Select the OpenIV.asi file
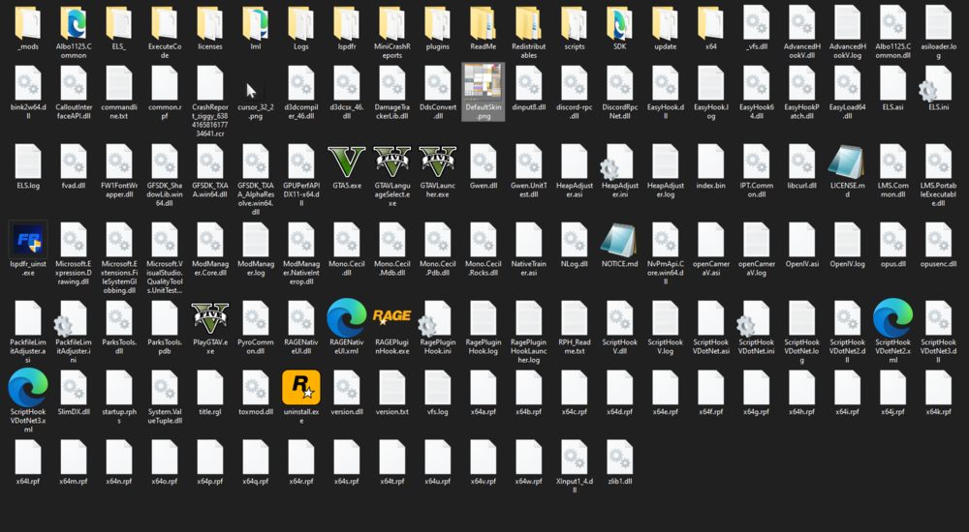 click(801, 240)
